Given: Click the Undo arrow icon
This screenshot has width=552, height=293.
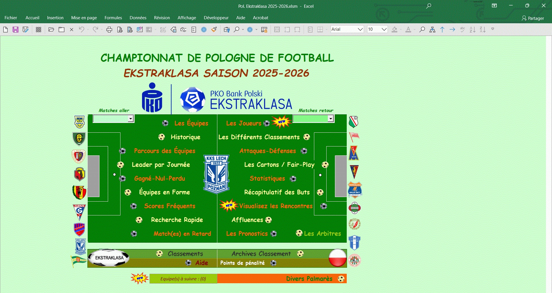Looking at the screenshot, I should (x=82, y=30).
